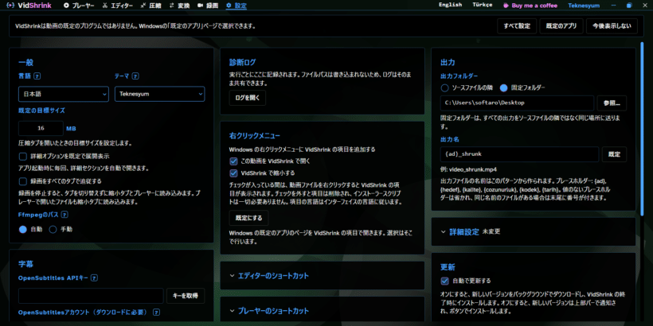653x326 pixels.
Task: Click the target size field showing 16
Action: (41, 128)
